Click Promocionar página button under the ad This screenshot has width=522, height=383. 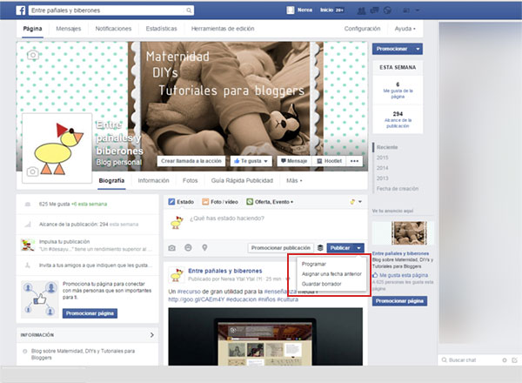399,301
